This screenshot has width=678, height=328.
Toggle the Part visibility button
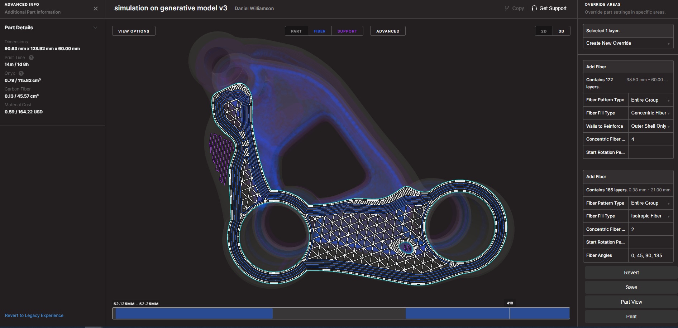coord(296,31)
